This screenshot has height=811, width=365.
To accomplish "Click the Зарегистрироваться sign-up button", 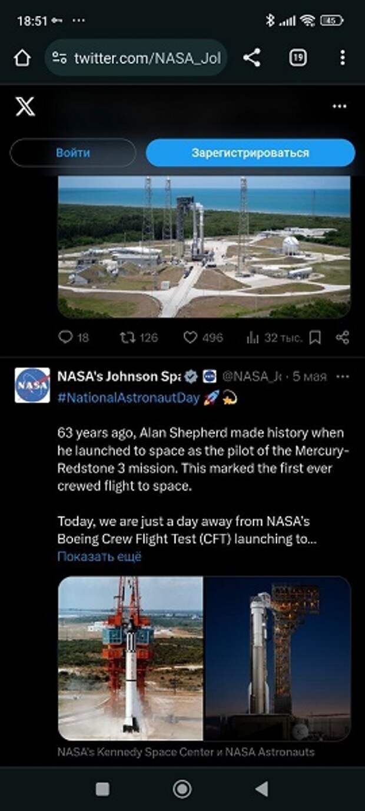I will (250, 153).
